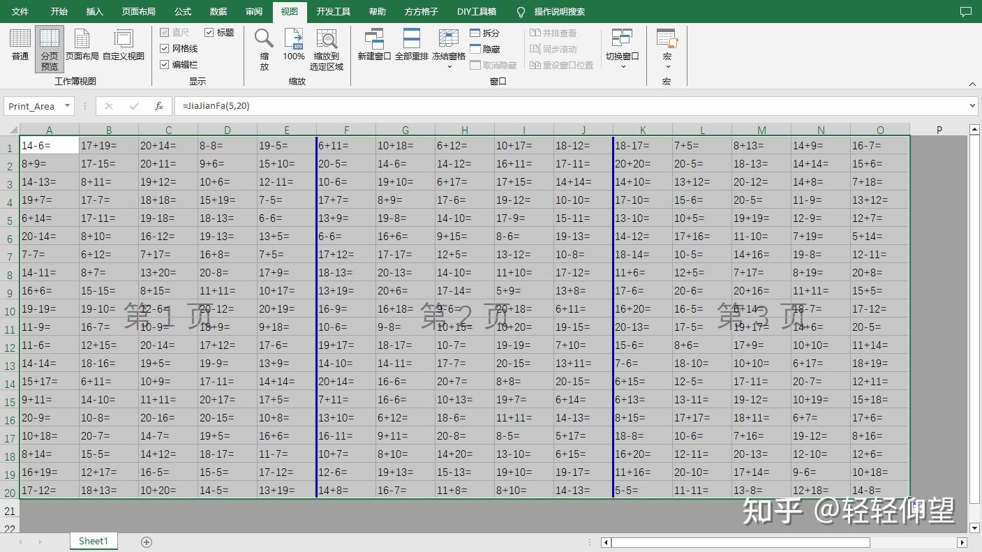The height and width of the screenshot is (552, 982).
Task: Open the Zoom (缩放) dialog
Action: tap(264, 49)
